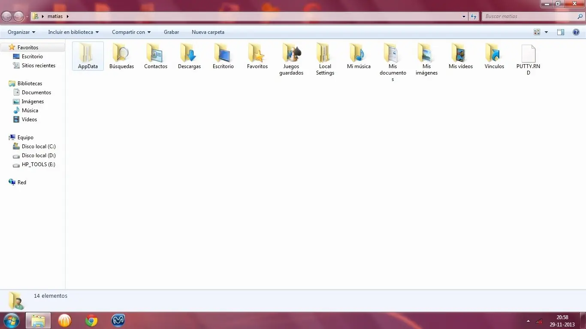This screenshot has width=586, height=329.
Task: Show the preview pane icon
Action: 560,32
